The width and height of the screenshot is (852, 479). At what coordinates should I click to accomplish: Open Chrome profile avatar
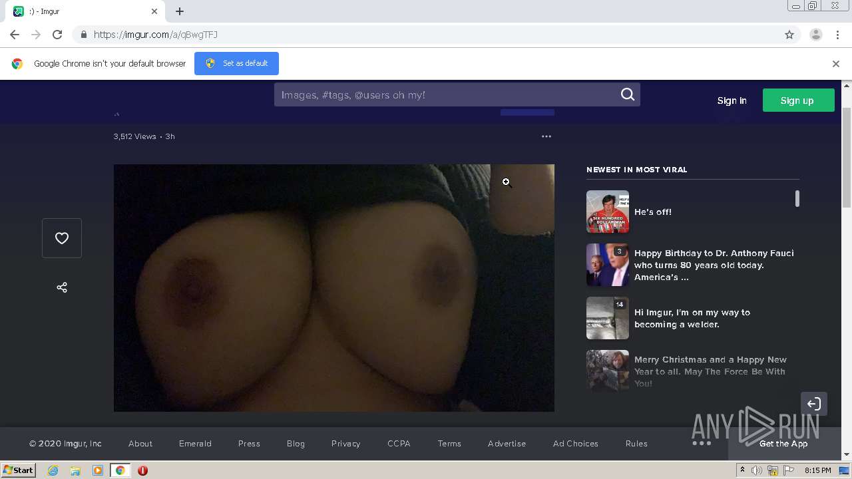point(816,35)
